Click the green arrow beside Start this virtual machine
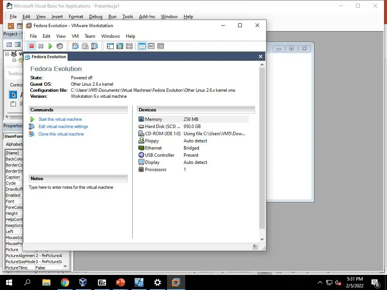Image resolution: width=387 pixels, height=290 pixels. point(32,119)
